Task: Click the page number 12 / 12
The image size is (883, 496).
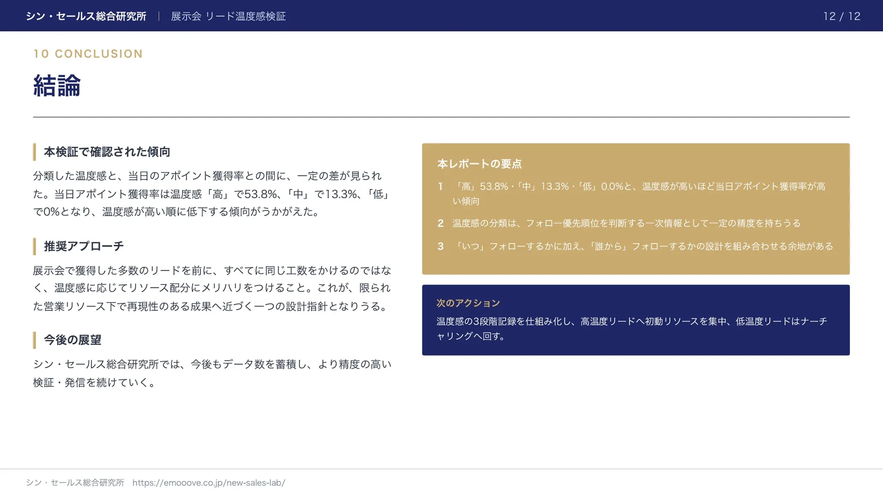Action: (x=842, y=16)
